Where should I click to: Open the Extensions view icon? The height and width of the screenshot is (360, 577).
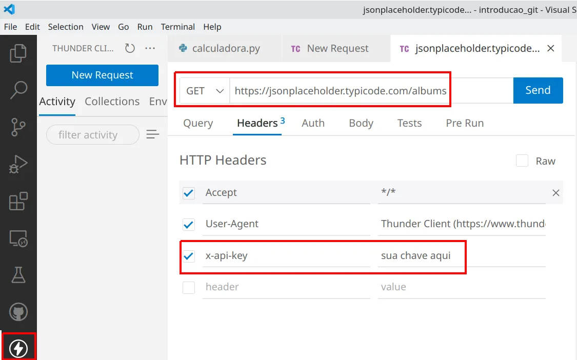tap(18, 202)
